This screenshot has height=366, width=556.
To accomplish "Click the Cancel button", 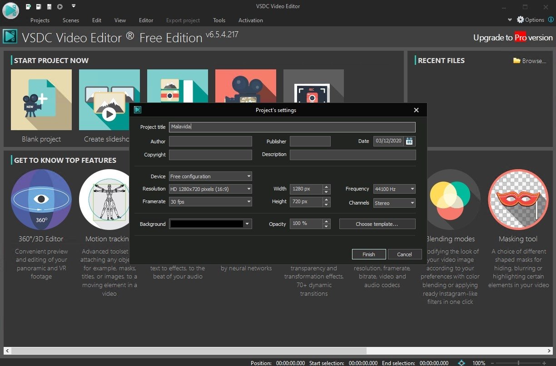I will pos(404,254).
